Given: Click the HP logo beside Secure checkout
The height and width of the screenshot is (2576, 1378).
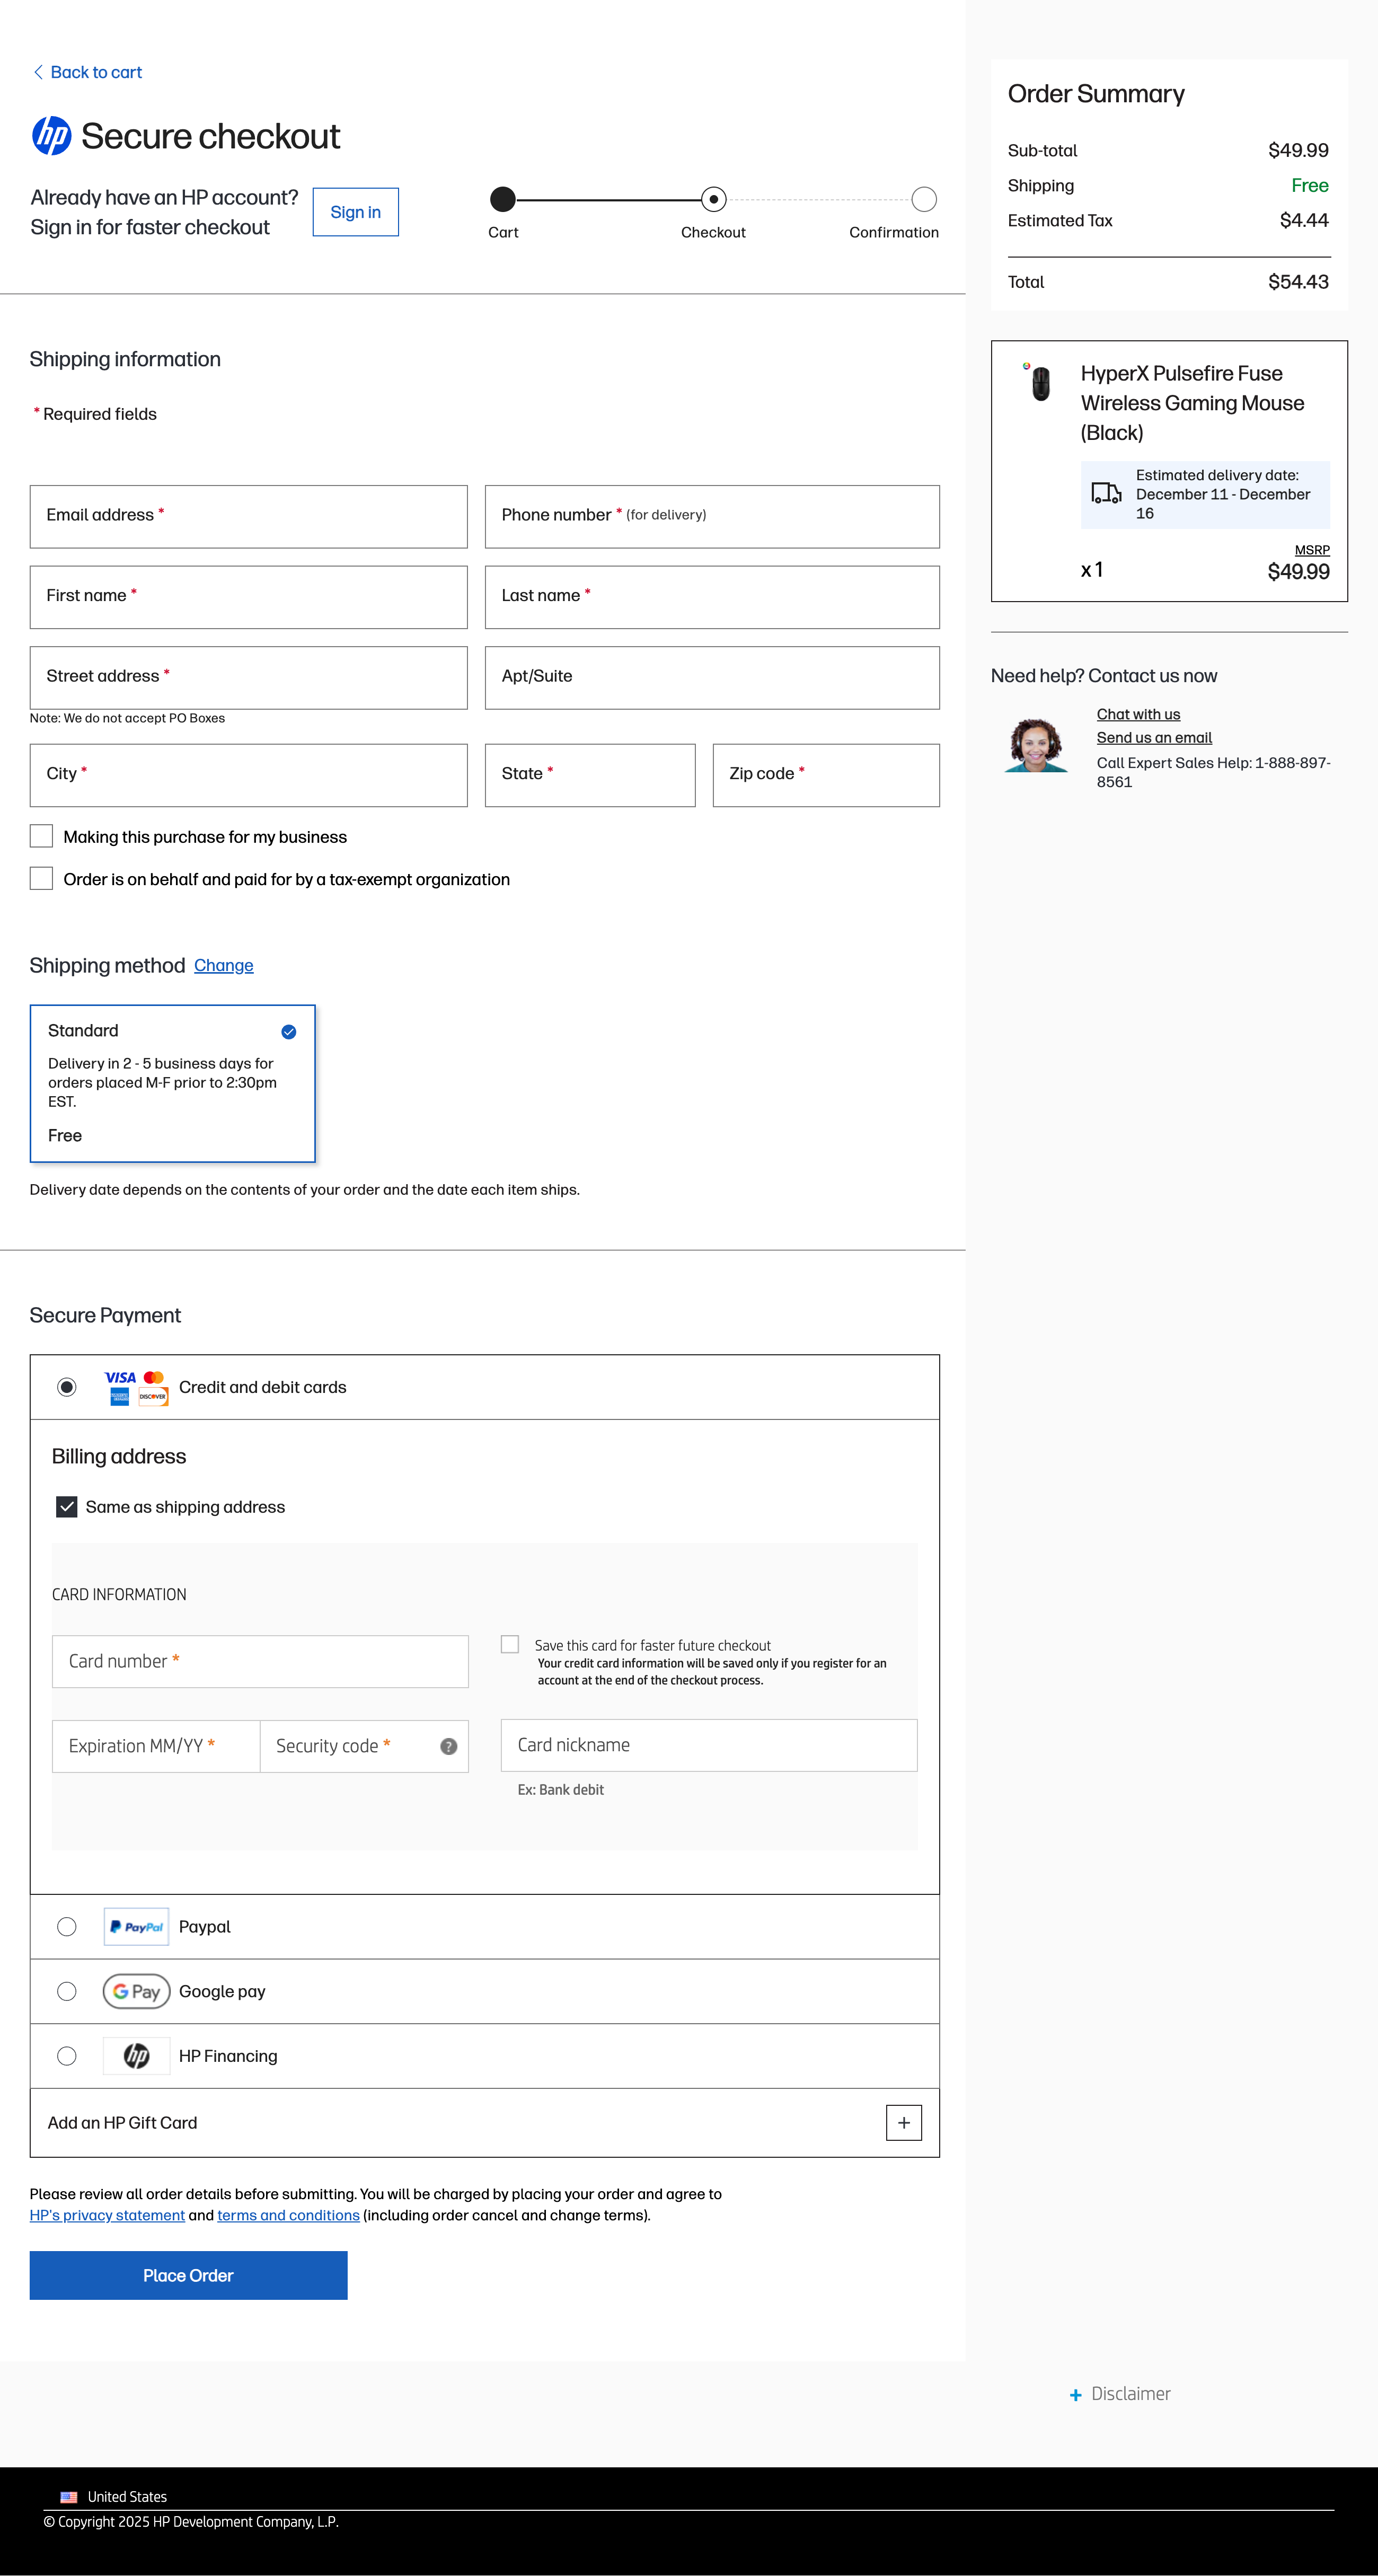Looking at the screenshot, I should (x=51, y=136).
